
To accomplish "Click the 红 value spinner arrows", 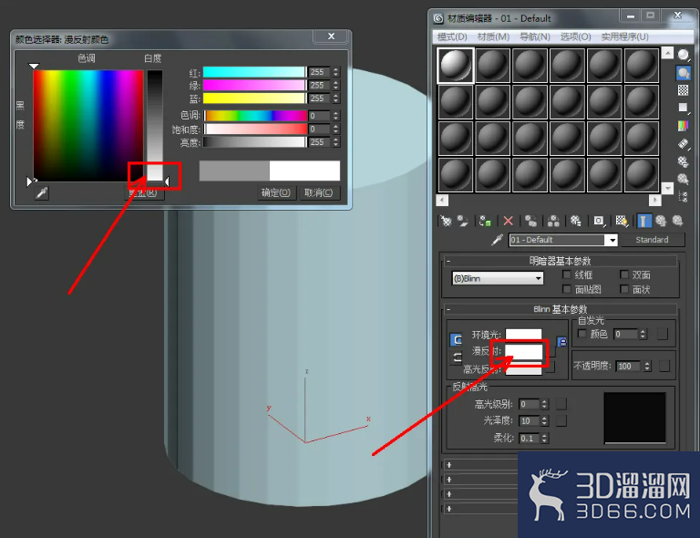I will click(335, 72).
